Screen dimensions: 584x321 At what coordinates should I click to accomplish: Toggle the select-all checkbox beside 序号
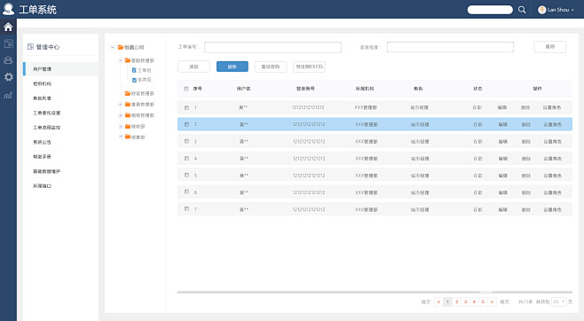[186, 89]
